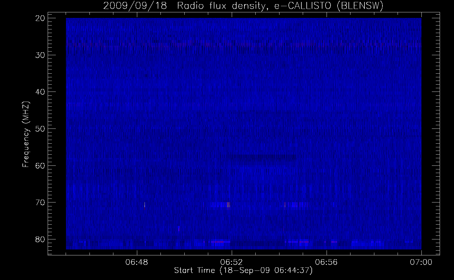Click the '40' frequency tick label
Screen dimensions: 454x280
40,92
